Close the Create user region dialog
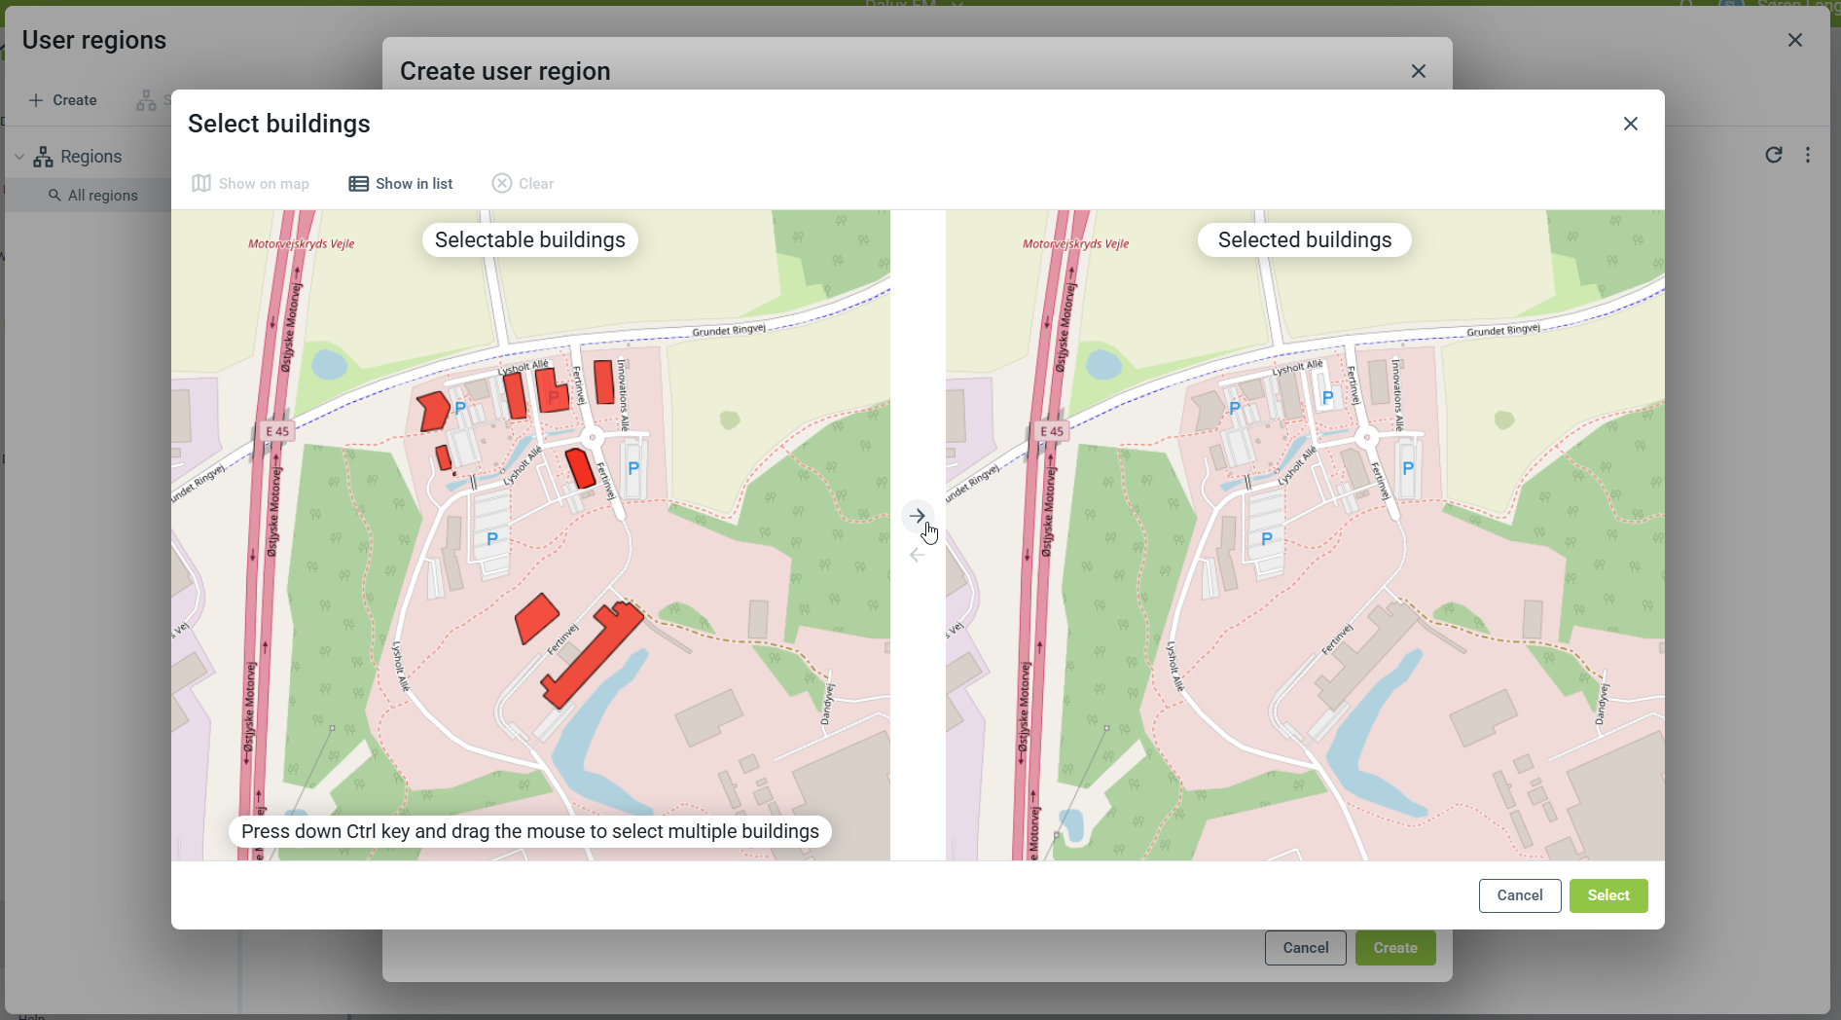This screenshot has width=1841, height=1020. [1419, 71]
